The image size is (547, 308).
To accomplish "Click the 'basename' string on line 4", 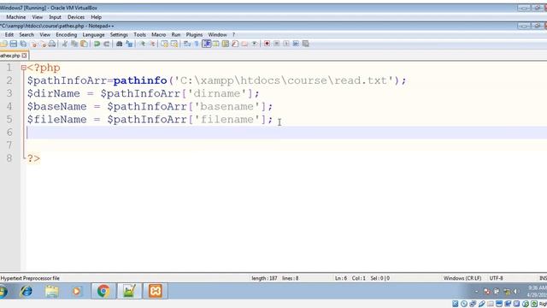I will pyautogui.click(x=226, y=106).
